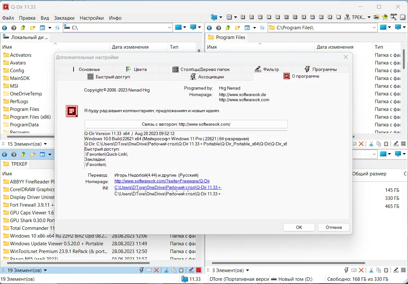Open the zoom magnifier tool
Image resolution: width=408 pixels, height=284 pixels.
tap(394, 17)
